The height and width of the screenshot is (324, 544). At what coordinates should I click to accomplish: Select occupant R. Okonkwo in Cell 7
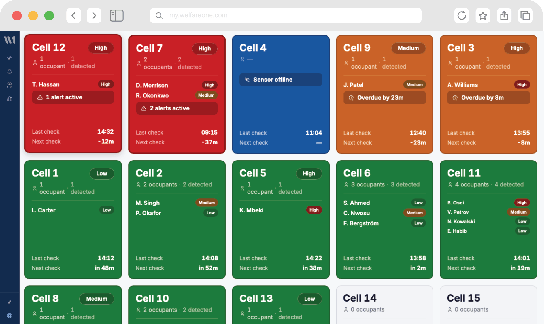(x=152, y=96)
